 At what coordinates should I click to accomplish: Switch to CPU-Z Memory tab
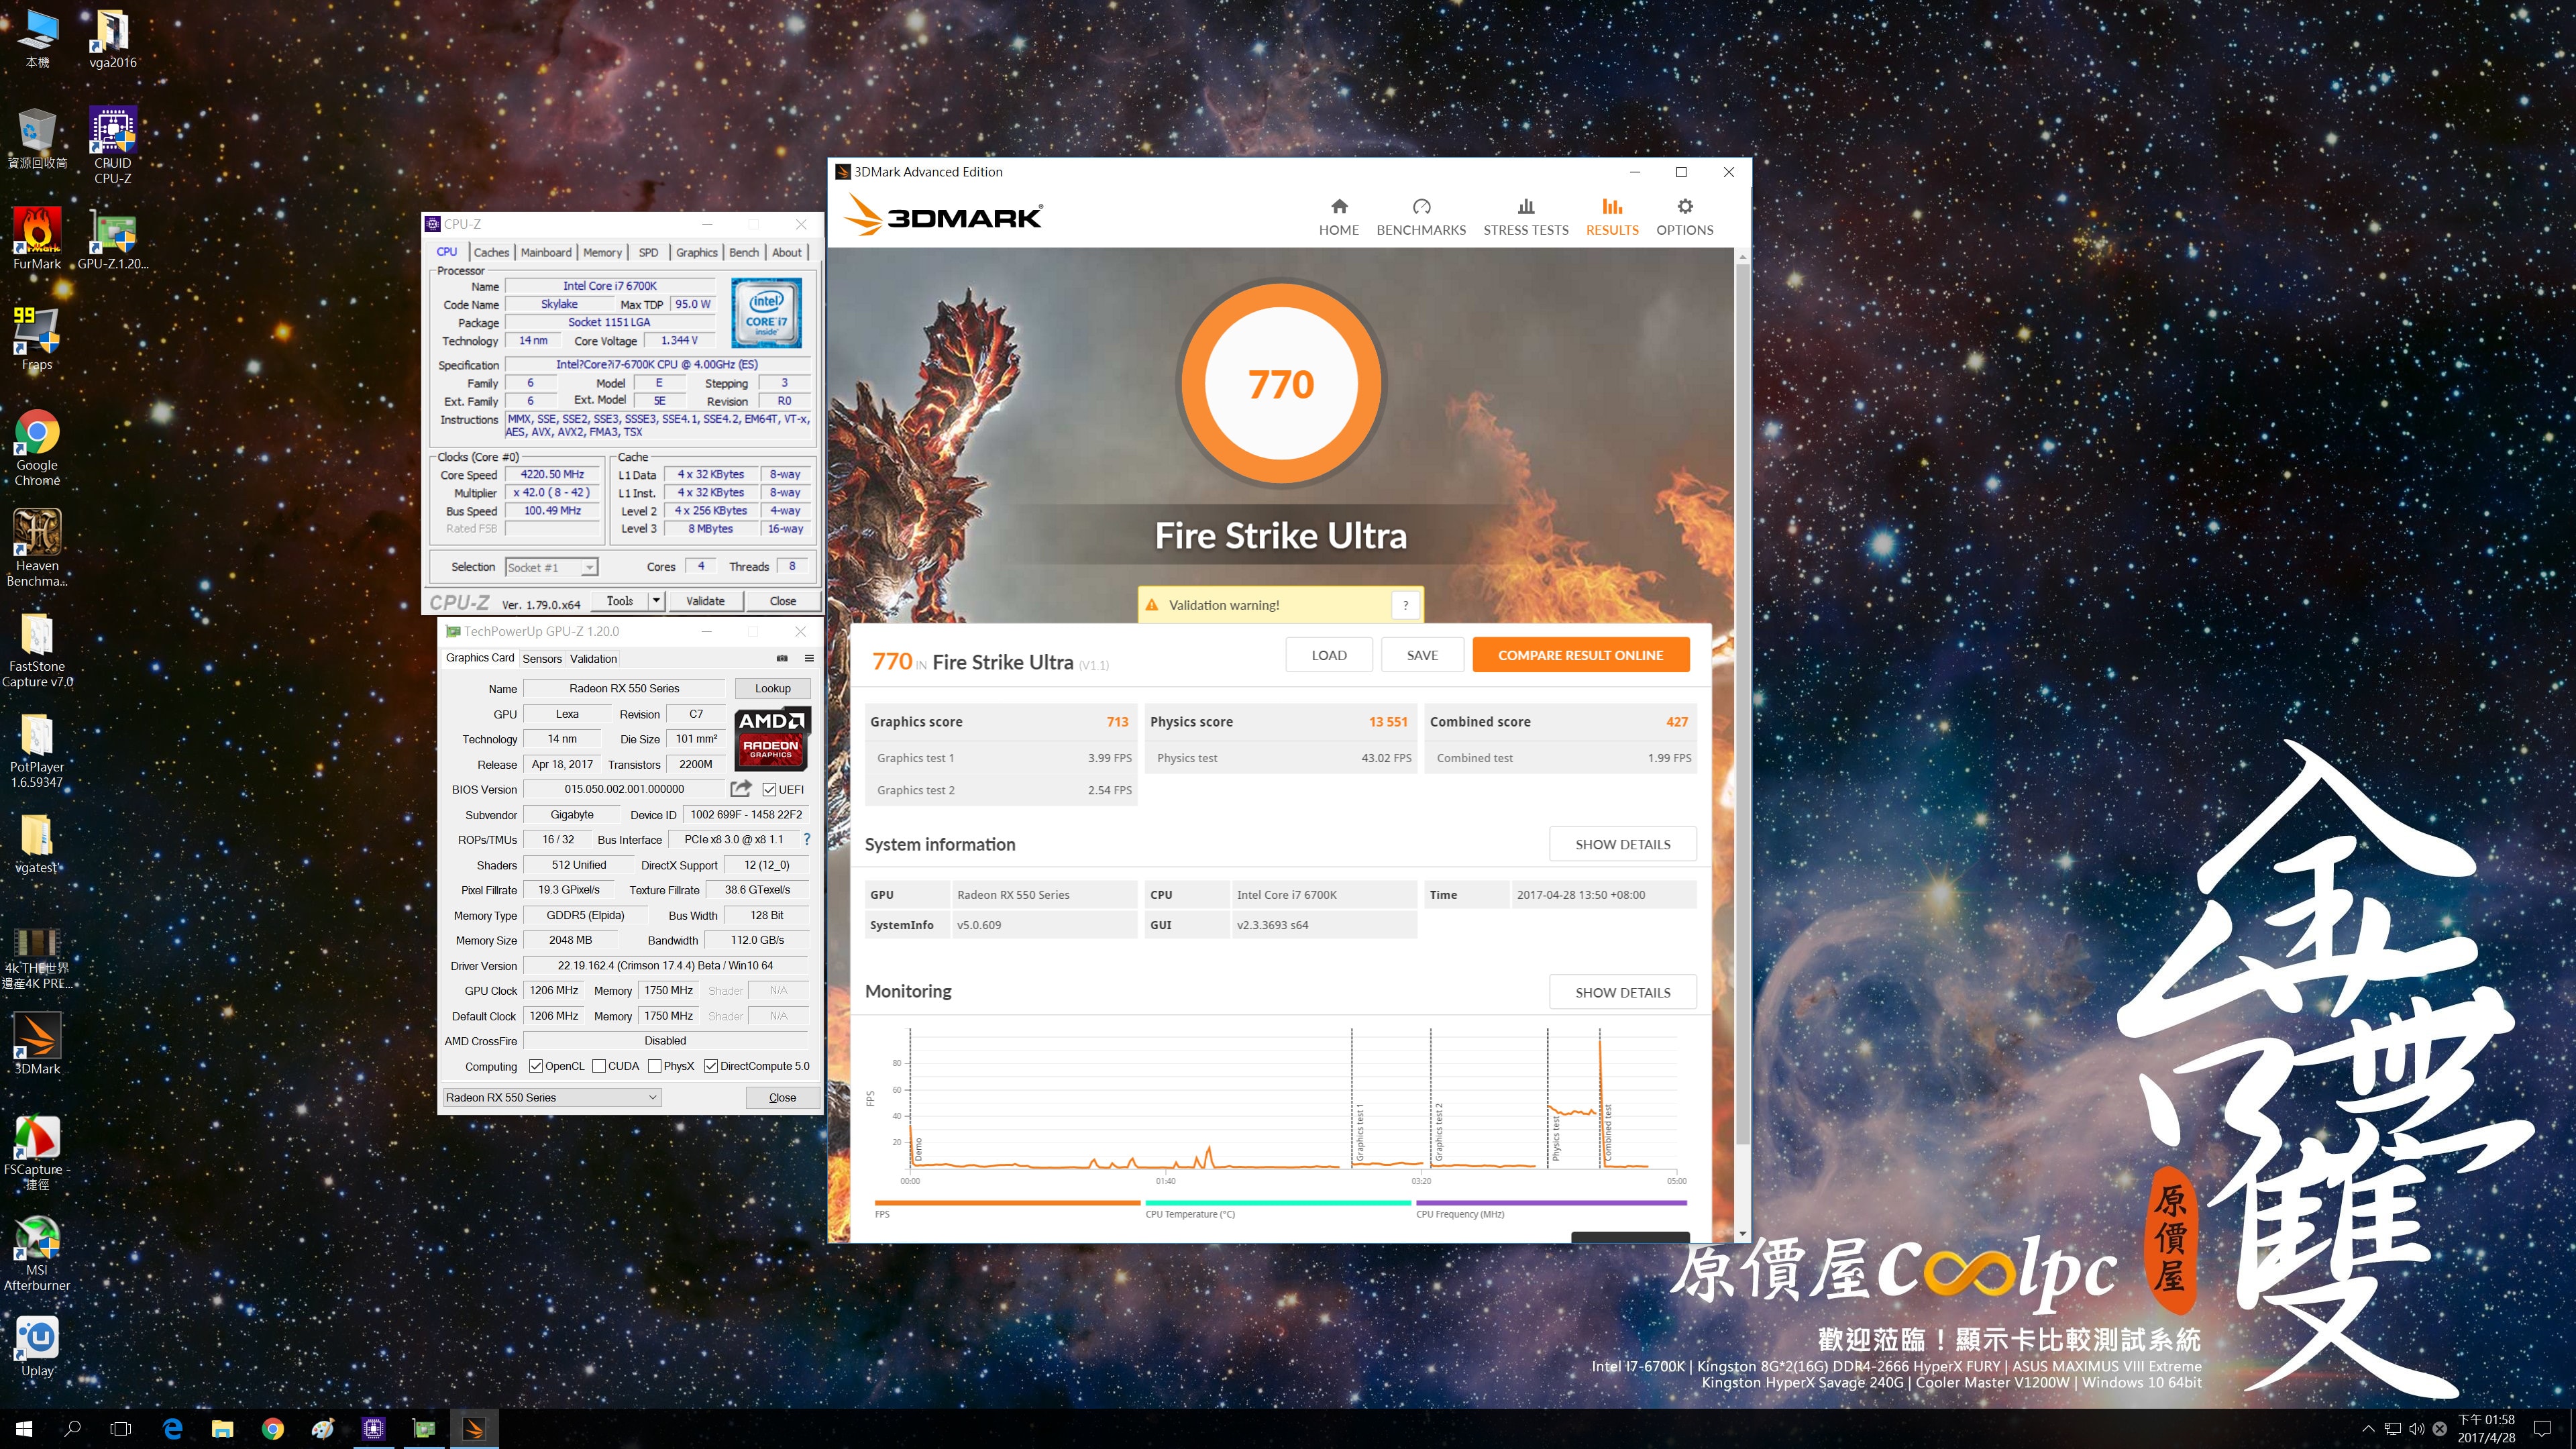pyautogui.click(x=602, y=252)
